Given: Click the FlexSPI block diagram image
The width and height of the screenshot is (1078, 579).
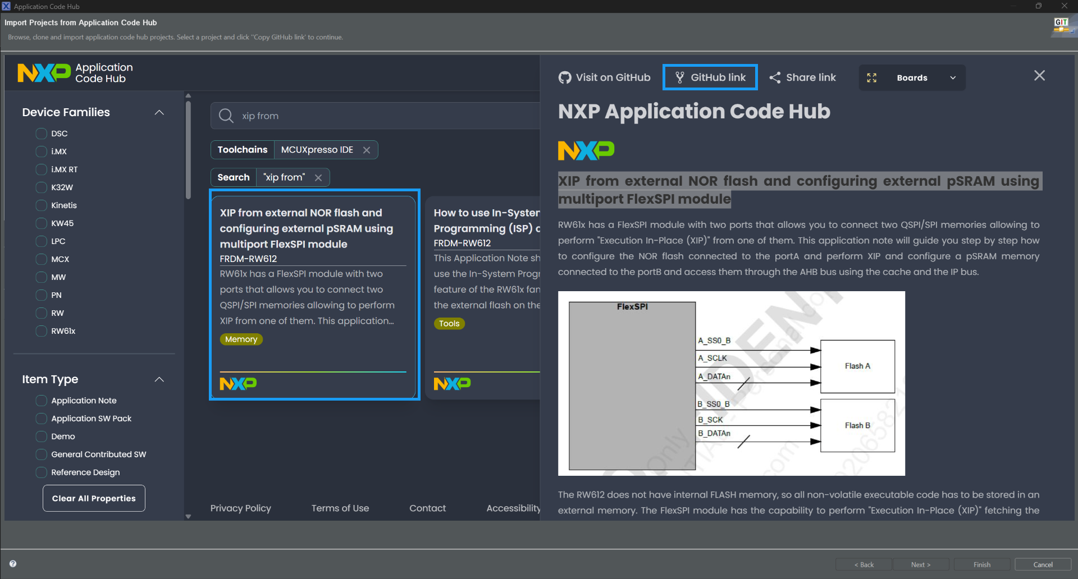Looking at the screenshot, I should point(731,383).
